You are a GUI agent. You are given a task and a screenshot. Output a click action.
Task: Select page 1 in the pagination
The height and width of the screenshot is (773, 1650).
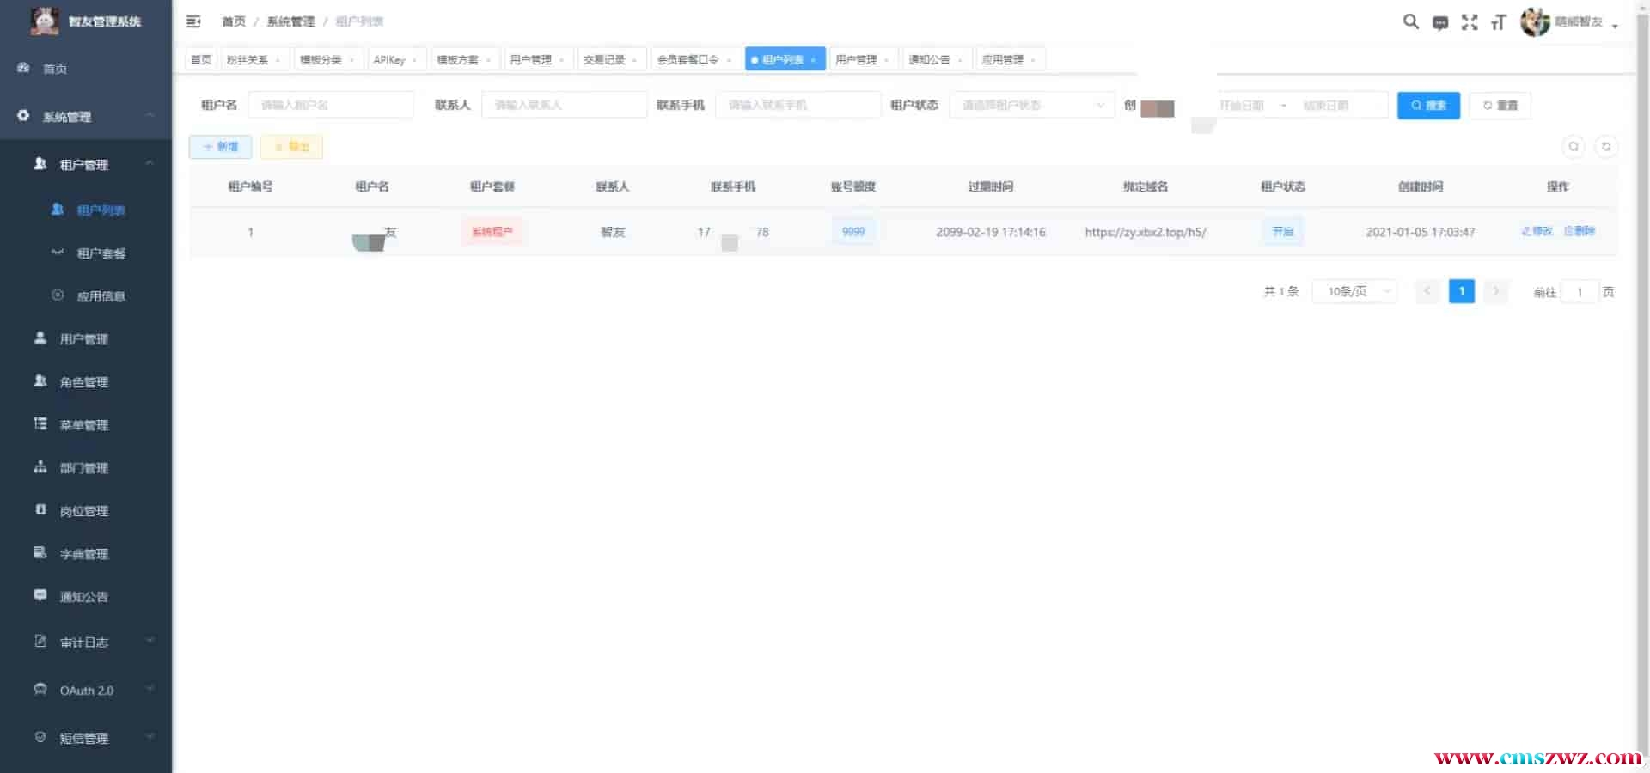click(x=1461, y=292)
